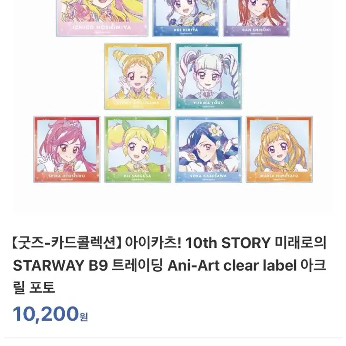Open the green-framed Kii Saegusa card
This screenshot has height=346, width=346.
138,149
